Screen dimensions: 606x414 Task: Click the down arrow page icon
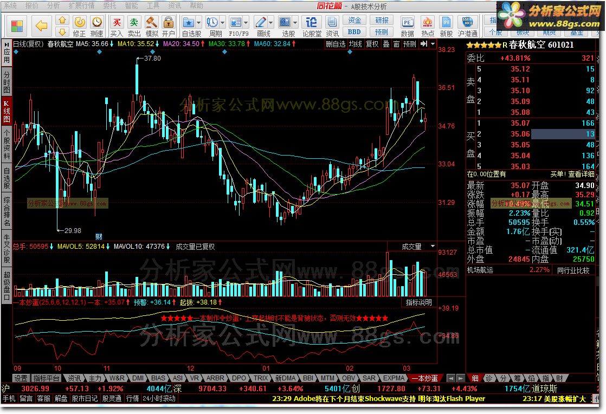pos(62,31)
